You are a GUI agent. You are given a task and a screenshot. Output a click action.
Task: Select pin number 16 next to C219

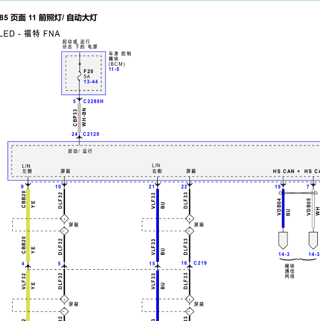coord(184,263)
